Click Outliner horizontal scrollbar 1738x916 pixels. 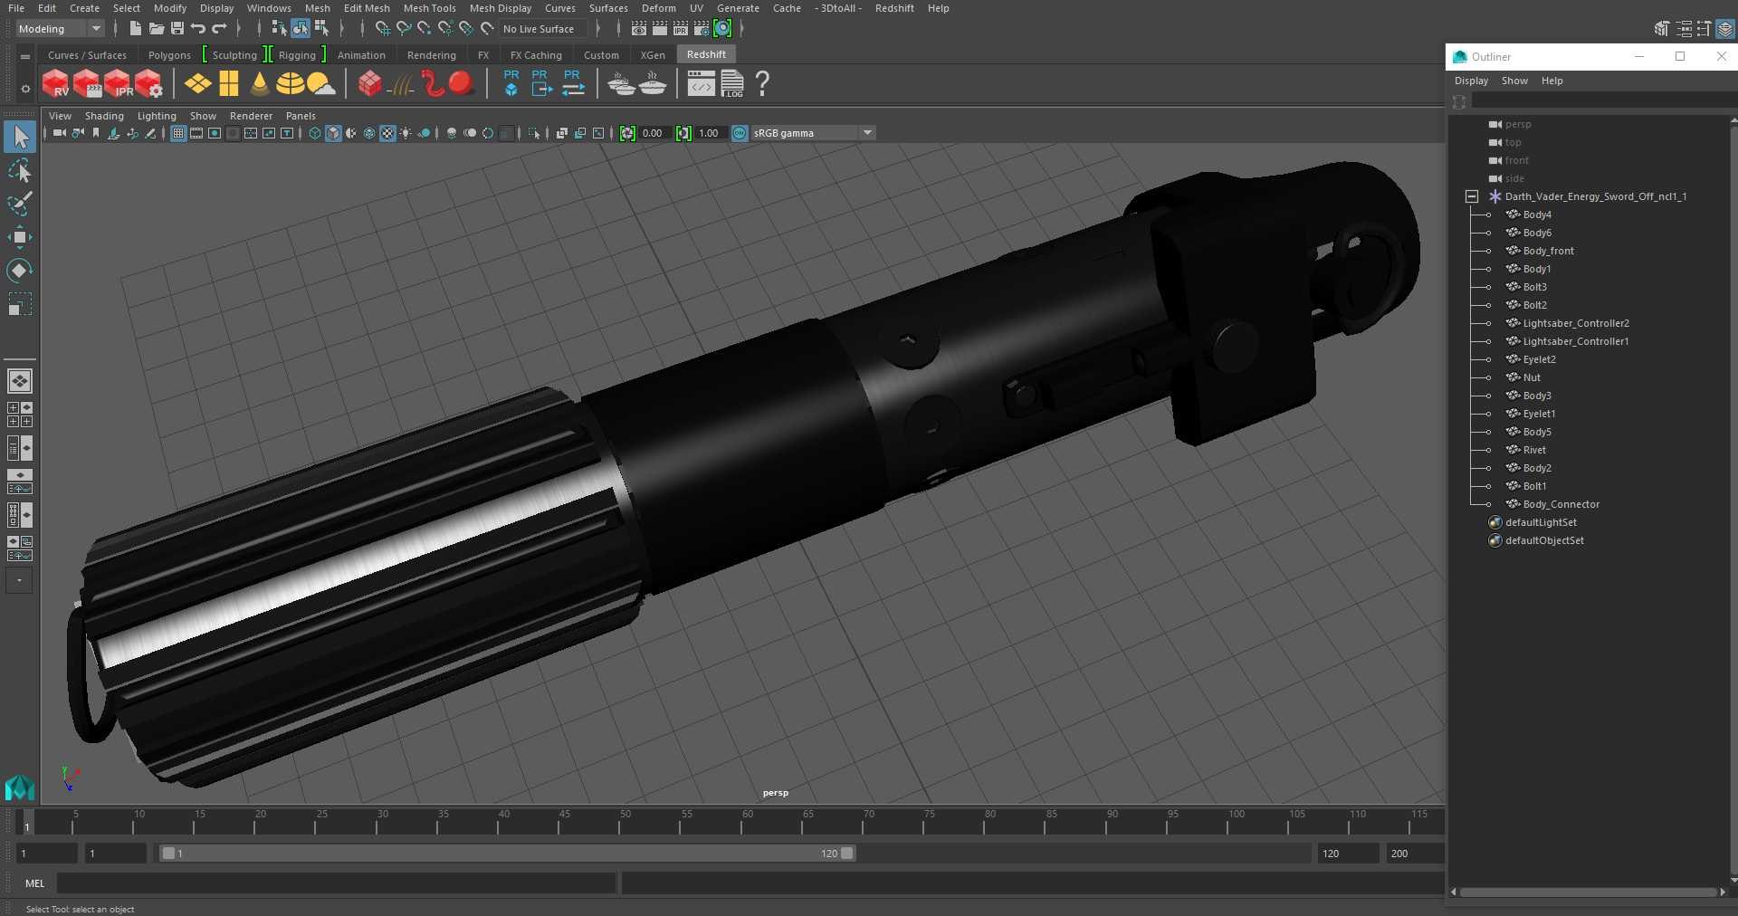pyautogui.click(x=1588, y=892)
